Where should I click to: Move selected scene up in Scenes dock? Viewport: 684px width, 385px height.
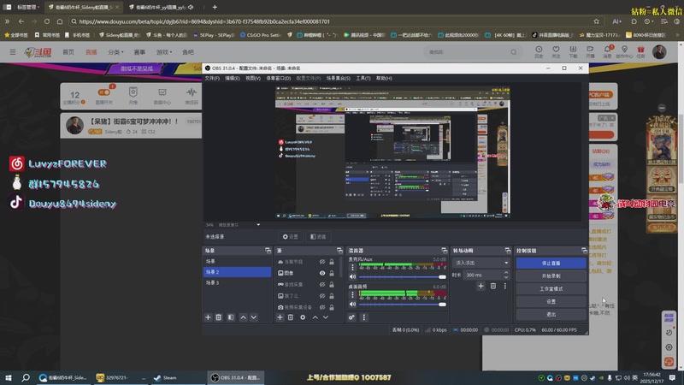click(x=243, y=317)
